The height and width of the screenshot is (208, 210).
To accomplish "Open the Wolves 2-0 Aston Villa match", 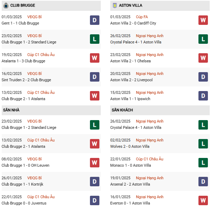I will [x=129, y=146].
